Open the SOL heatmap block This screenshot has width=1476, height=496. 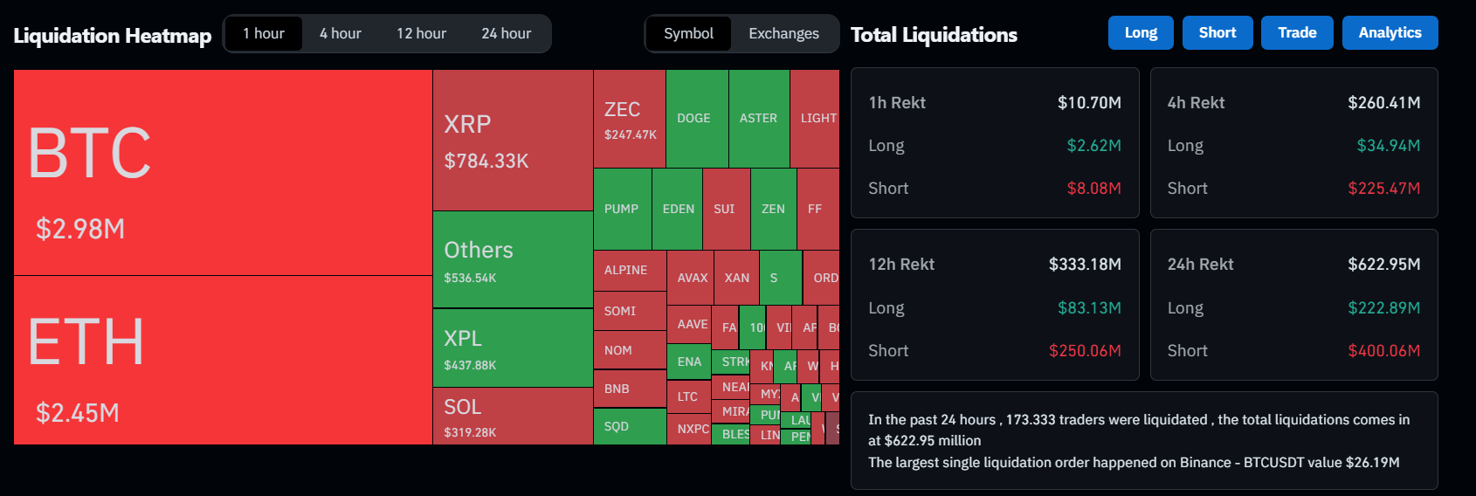513,416
